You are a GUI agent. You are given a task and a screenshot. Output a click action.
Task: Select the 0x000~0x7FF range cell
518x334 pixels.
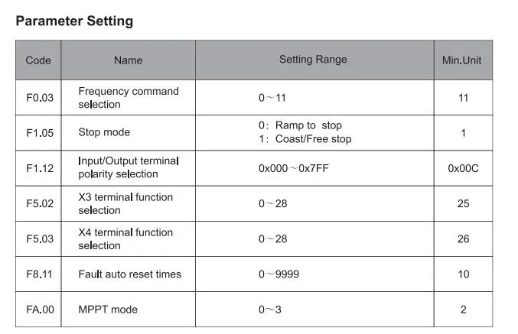click(x=314, y=168)
